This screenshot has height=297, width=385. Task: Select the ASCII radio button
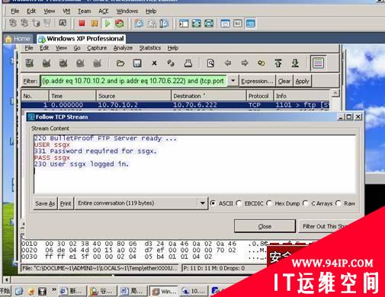point(213,203)
